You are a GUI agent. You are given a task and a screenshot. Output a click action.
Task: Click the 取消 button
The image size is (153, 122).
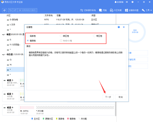121,97
